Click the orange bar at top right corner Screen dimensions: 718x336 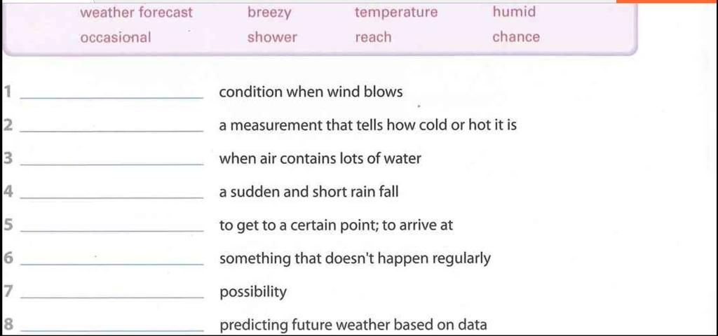[x=668, y=1]
